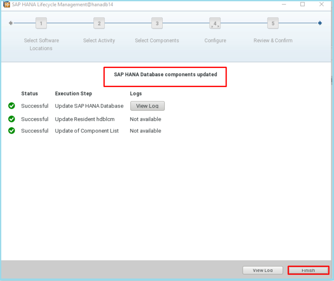Click the SAP HANA Lifecycle Management app icon
334x281 pixels.
point(7,4)
